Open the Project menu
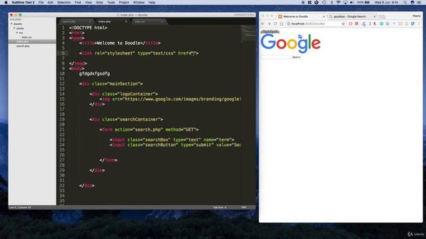The width and height of the screenshot is (426, 239). (x=124, y=3)
